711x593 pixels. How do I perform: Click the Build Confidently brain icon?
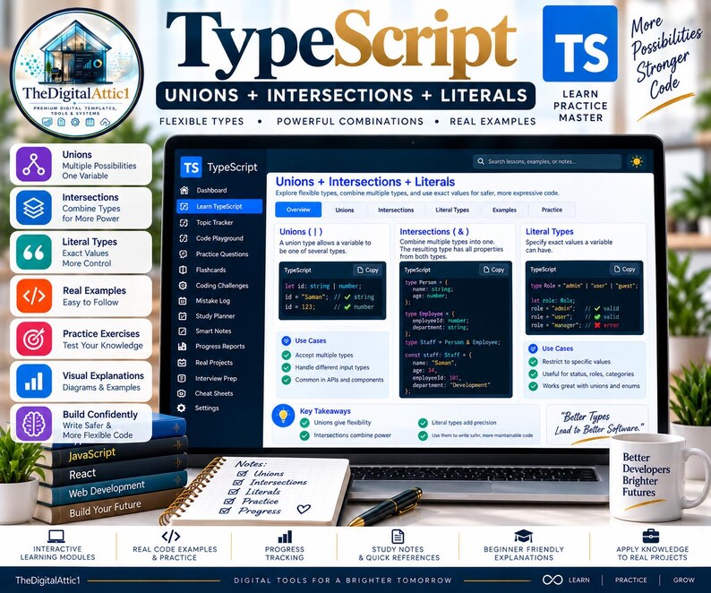pyautogui.click(x=34, y=424)
